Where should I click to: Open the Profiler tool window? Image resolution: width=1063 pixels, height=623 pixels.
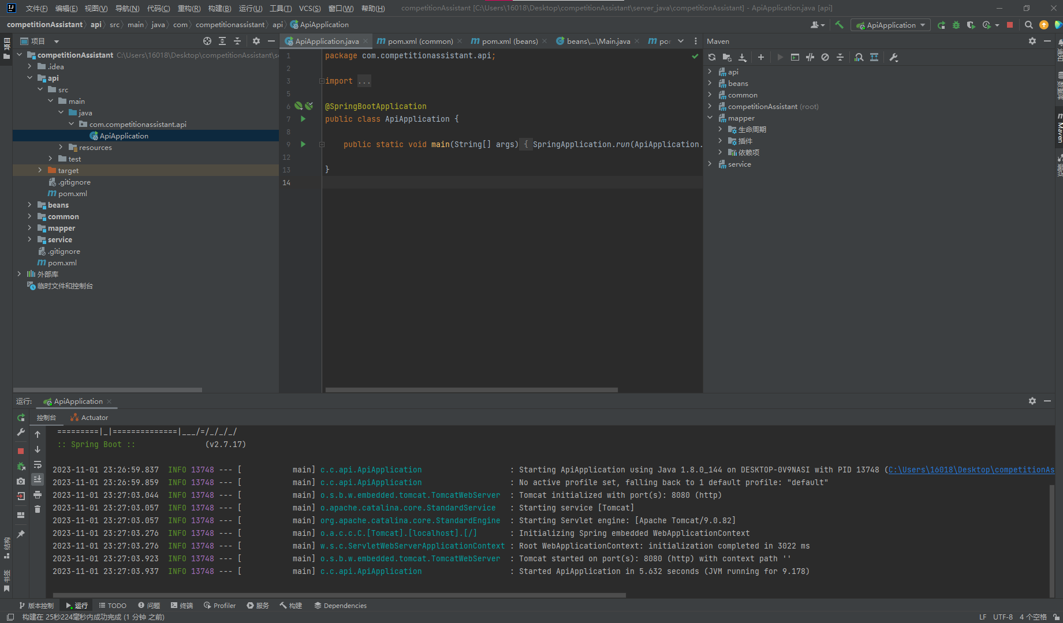[220, 605]
